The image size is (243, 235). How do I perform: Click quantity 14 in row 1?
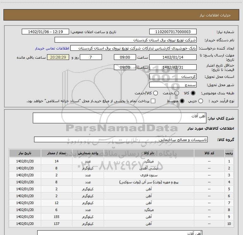(56, 161)
